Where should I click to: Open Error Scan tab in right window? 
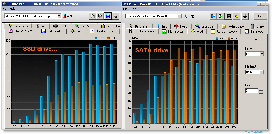[x=205, y=26]
